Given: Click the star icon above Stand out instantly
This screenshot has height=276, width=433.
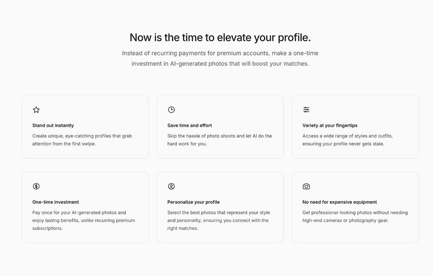Looking at the screenshot, I should pos(36,110).
